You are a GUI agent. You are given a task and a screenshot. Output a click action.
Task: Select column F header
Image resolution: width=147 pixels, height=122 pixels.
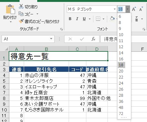142,49
